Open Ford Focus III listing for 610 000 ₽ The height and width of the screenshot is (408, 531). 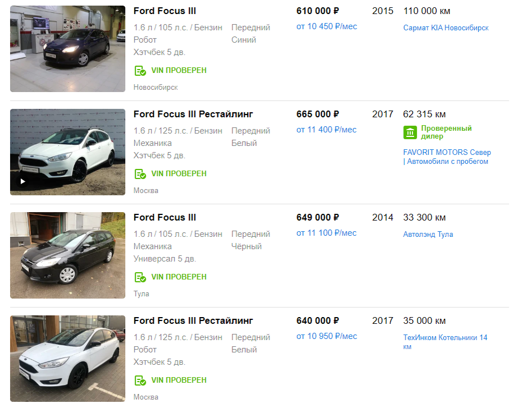164,11
